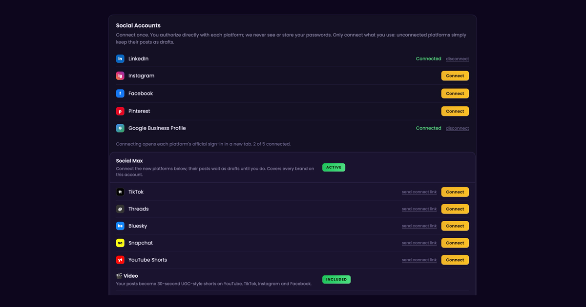
Task: Click the Video INCLUDED badge
Action: pos(336,279)
